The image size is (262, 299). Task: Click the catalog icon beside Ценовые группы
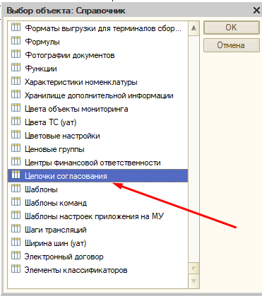pyautogui.click(x=16, y=148)
